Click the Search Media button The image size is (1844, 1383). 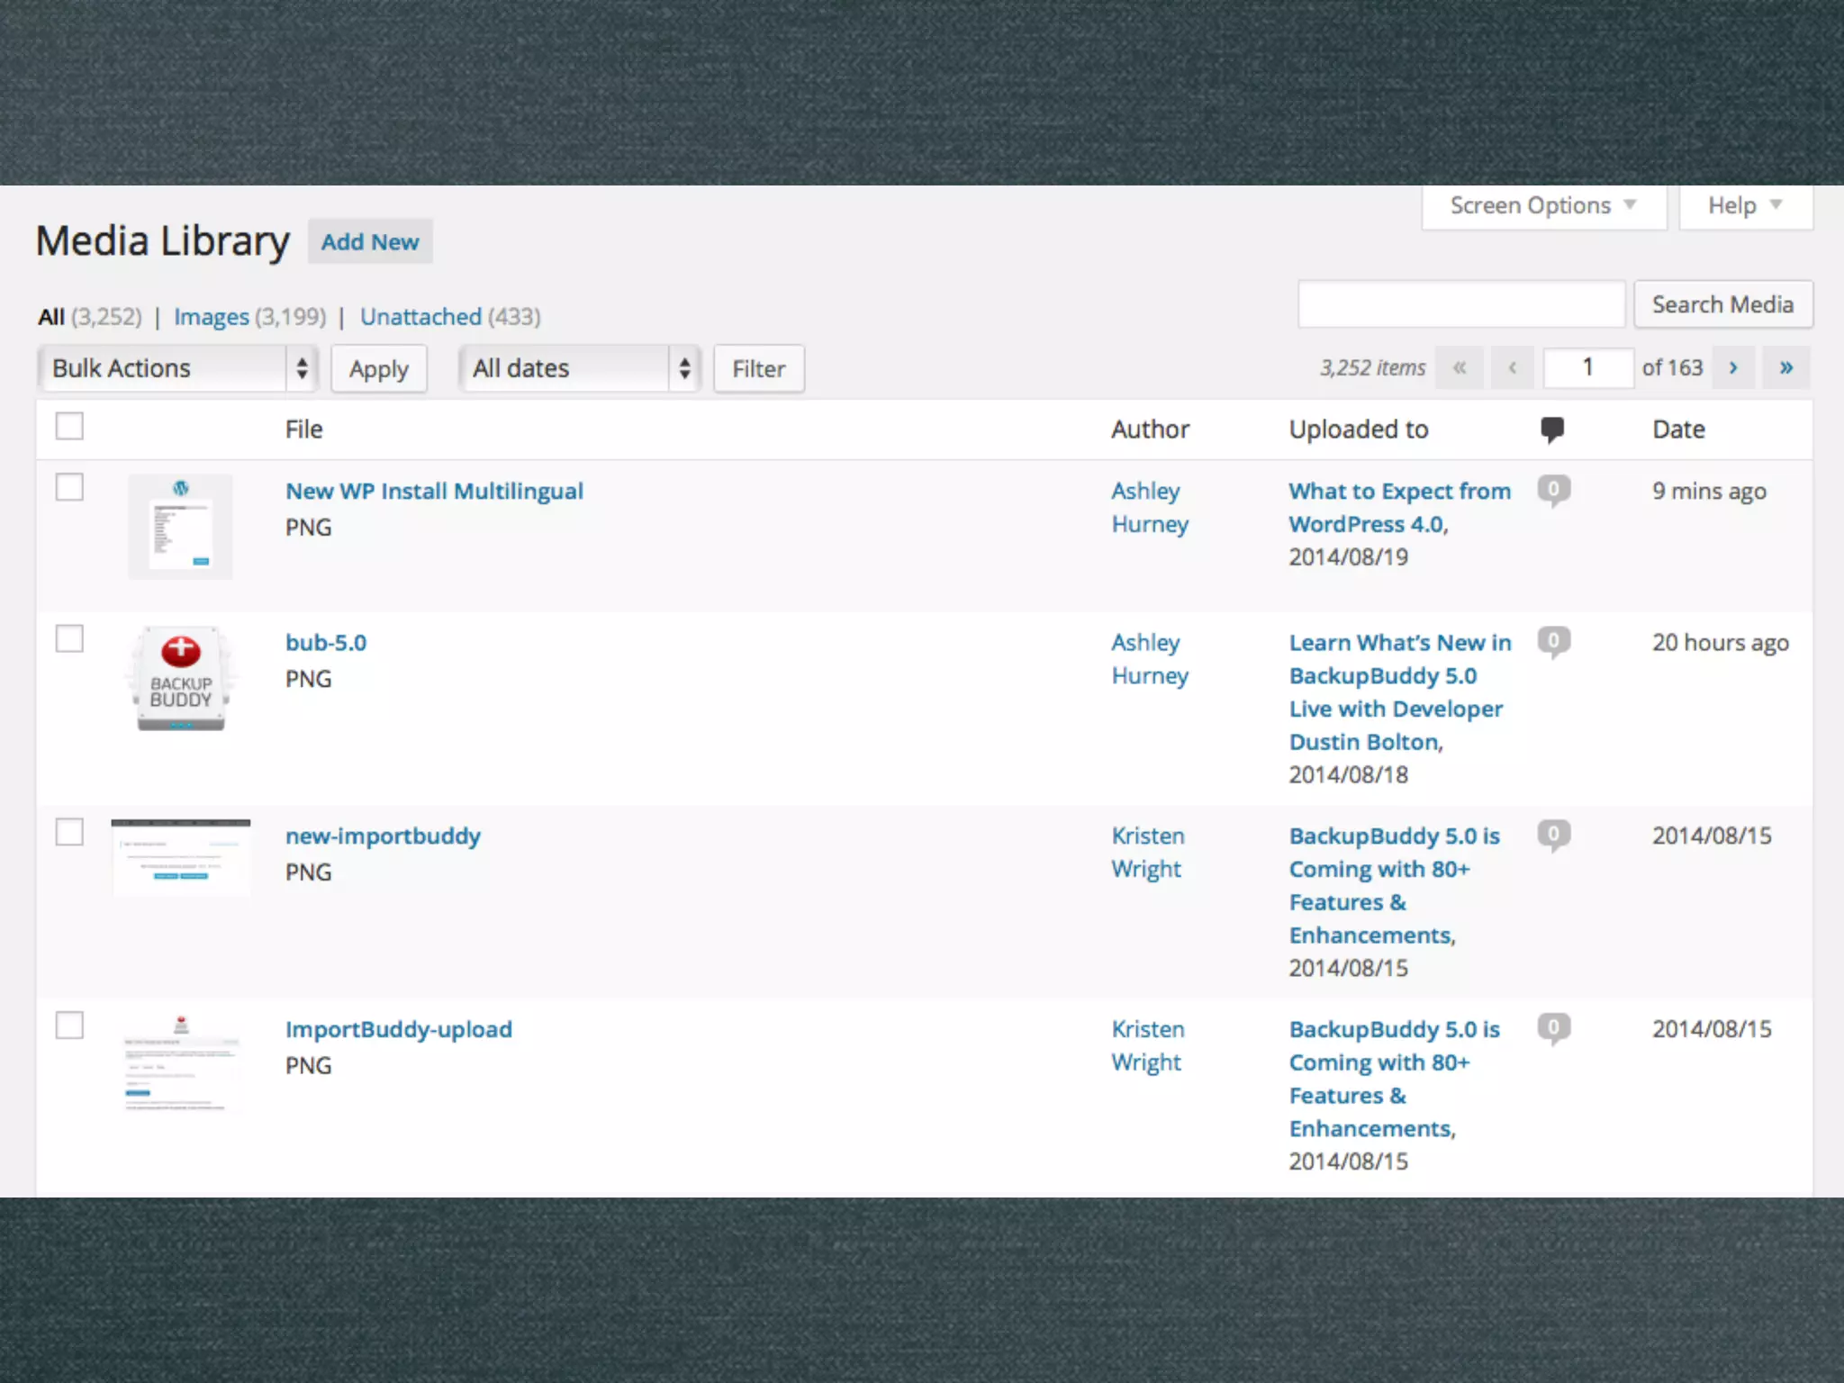click(1722, 304)
